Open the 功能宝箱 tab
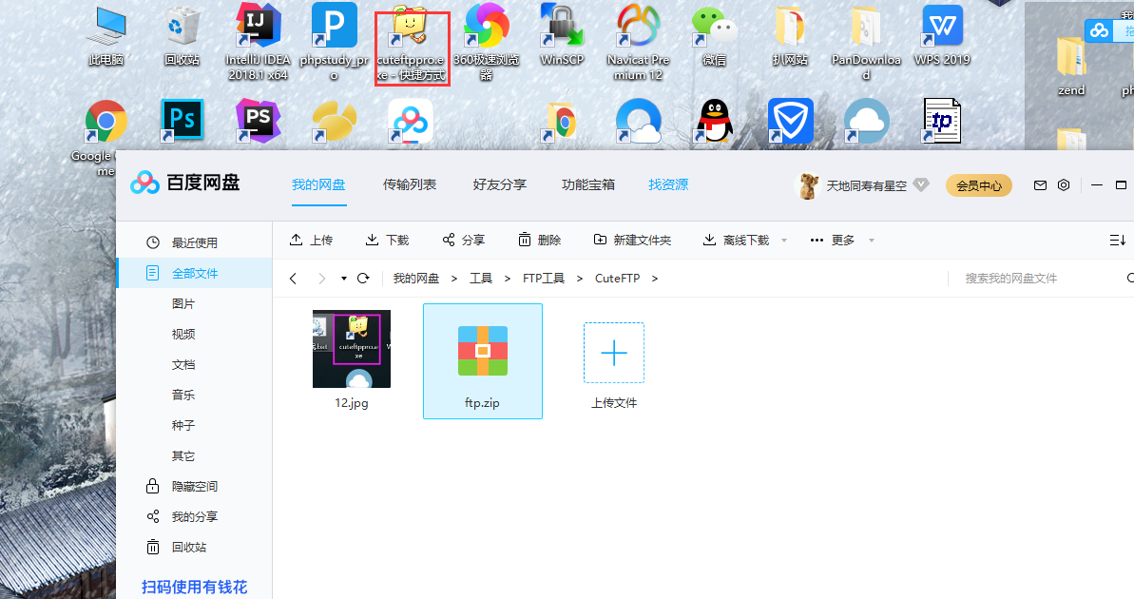Screen dimensions: 1134x599 tap(588, 185)
